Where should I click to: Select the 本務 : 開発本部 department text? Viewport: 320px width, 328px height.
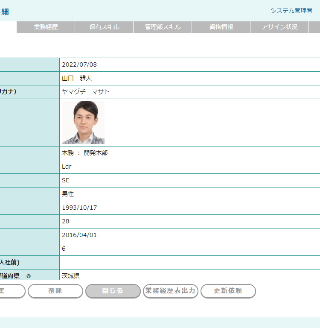pos(85,153)
